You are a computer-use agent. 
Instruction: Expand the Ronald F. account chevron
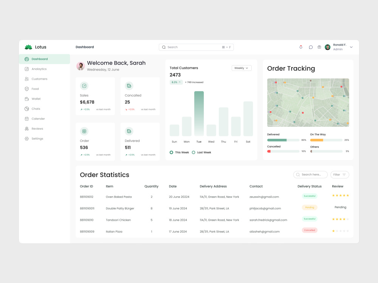point(351,47)
